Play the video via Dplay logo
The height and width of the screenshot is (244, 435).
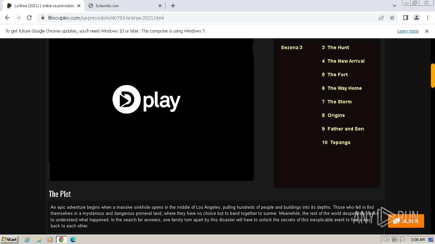146,99
